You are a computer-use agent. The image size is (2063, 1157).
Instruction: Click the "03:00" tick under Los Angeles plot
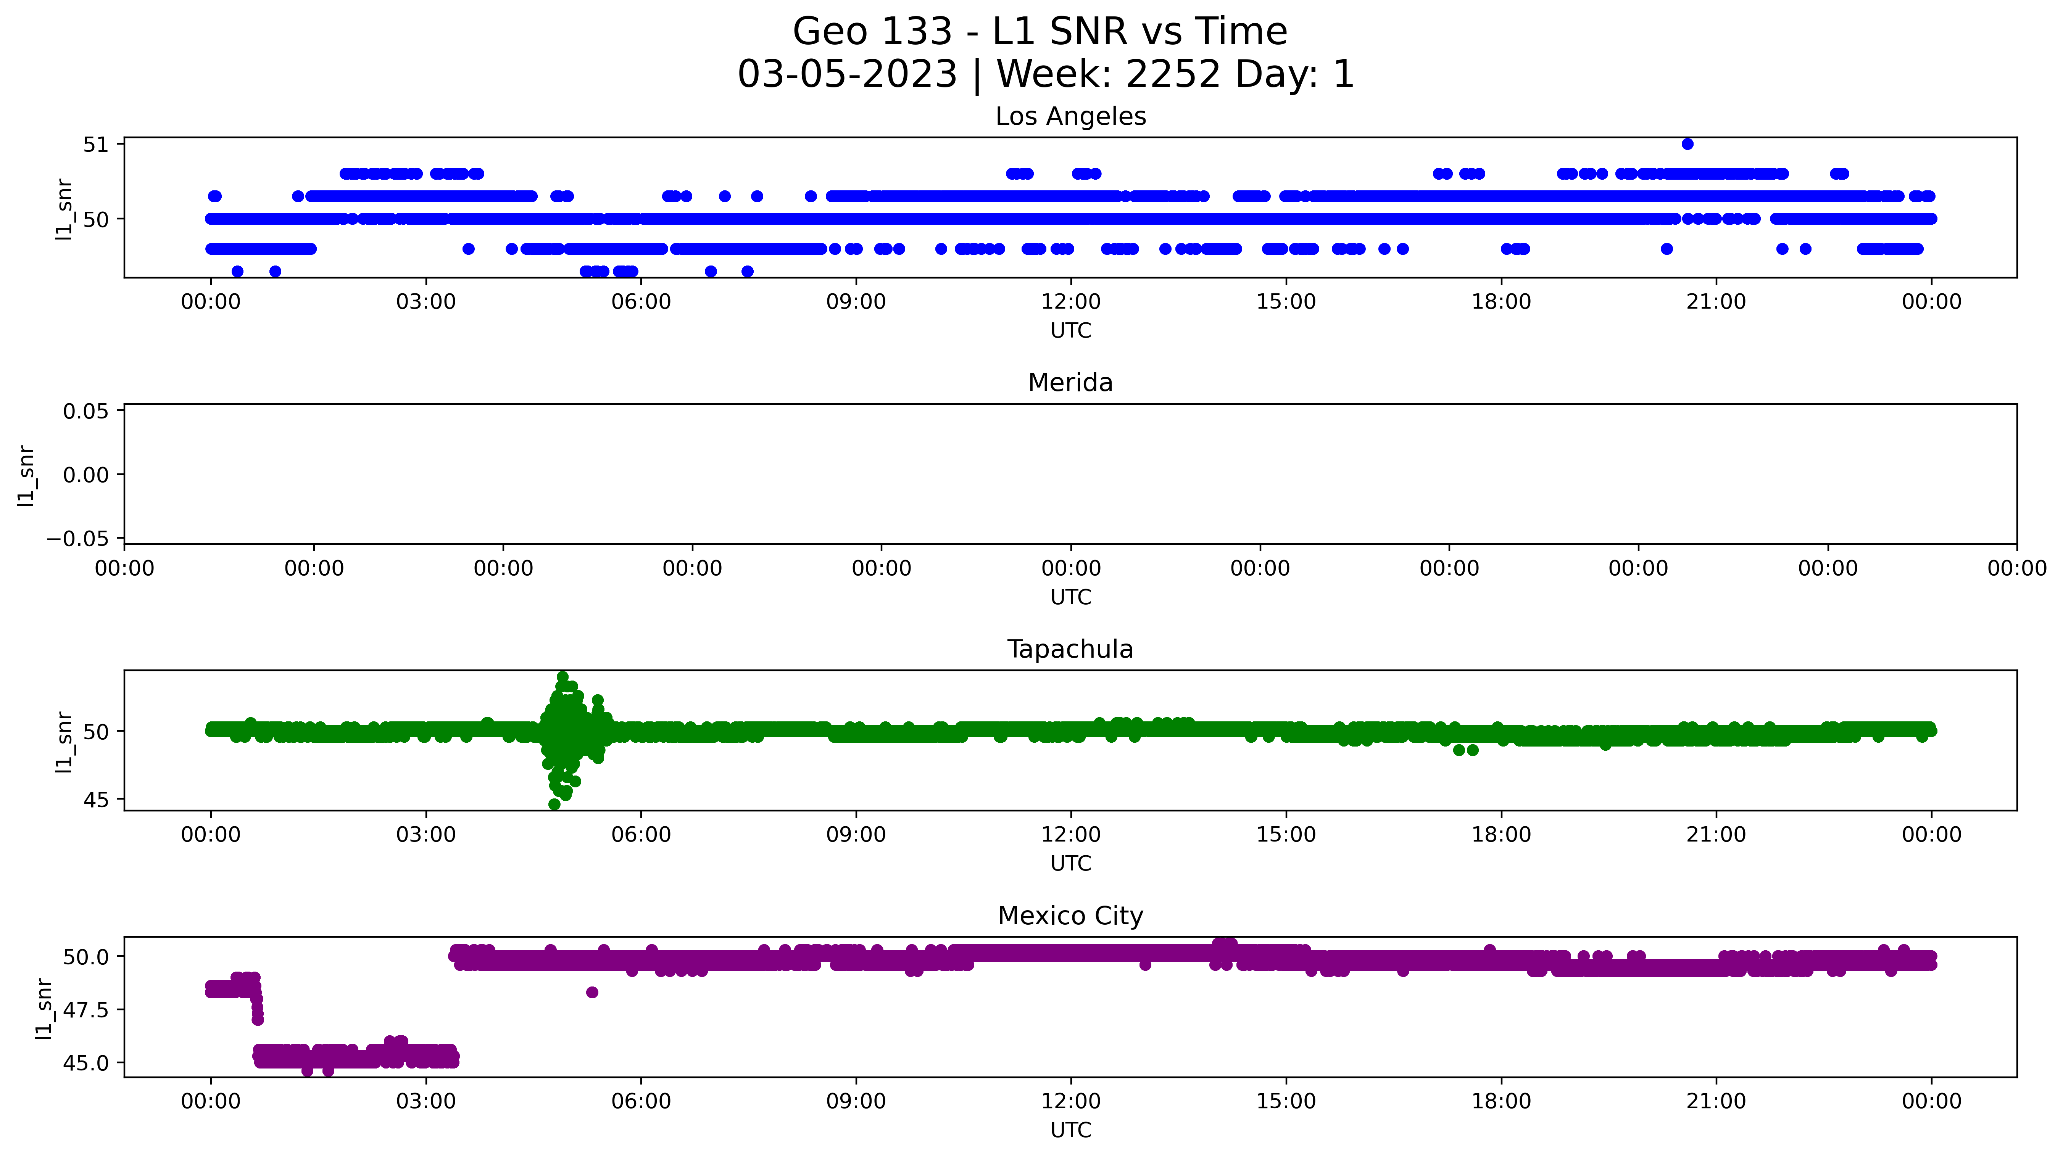(426, 302)
